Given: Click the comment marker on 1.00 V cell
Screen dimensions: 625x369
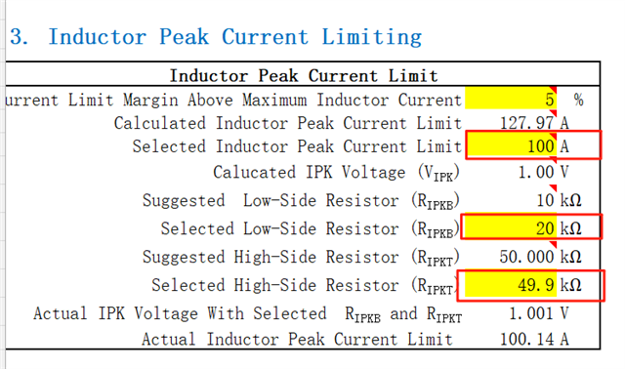Looking at the screenshot, I should [554, 159].
